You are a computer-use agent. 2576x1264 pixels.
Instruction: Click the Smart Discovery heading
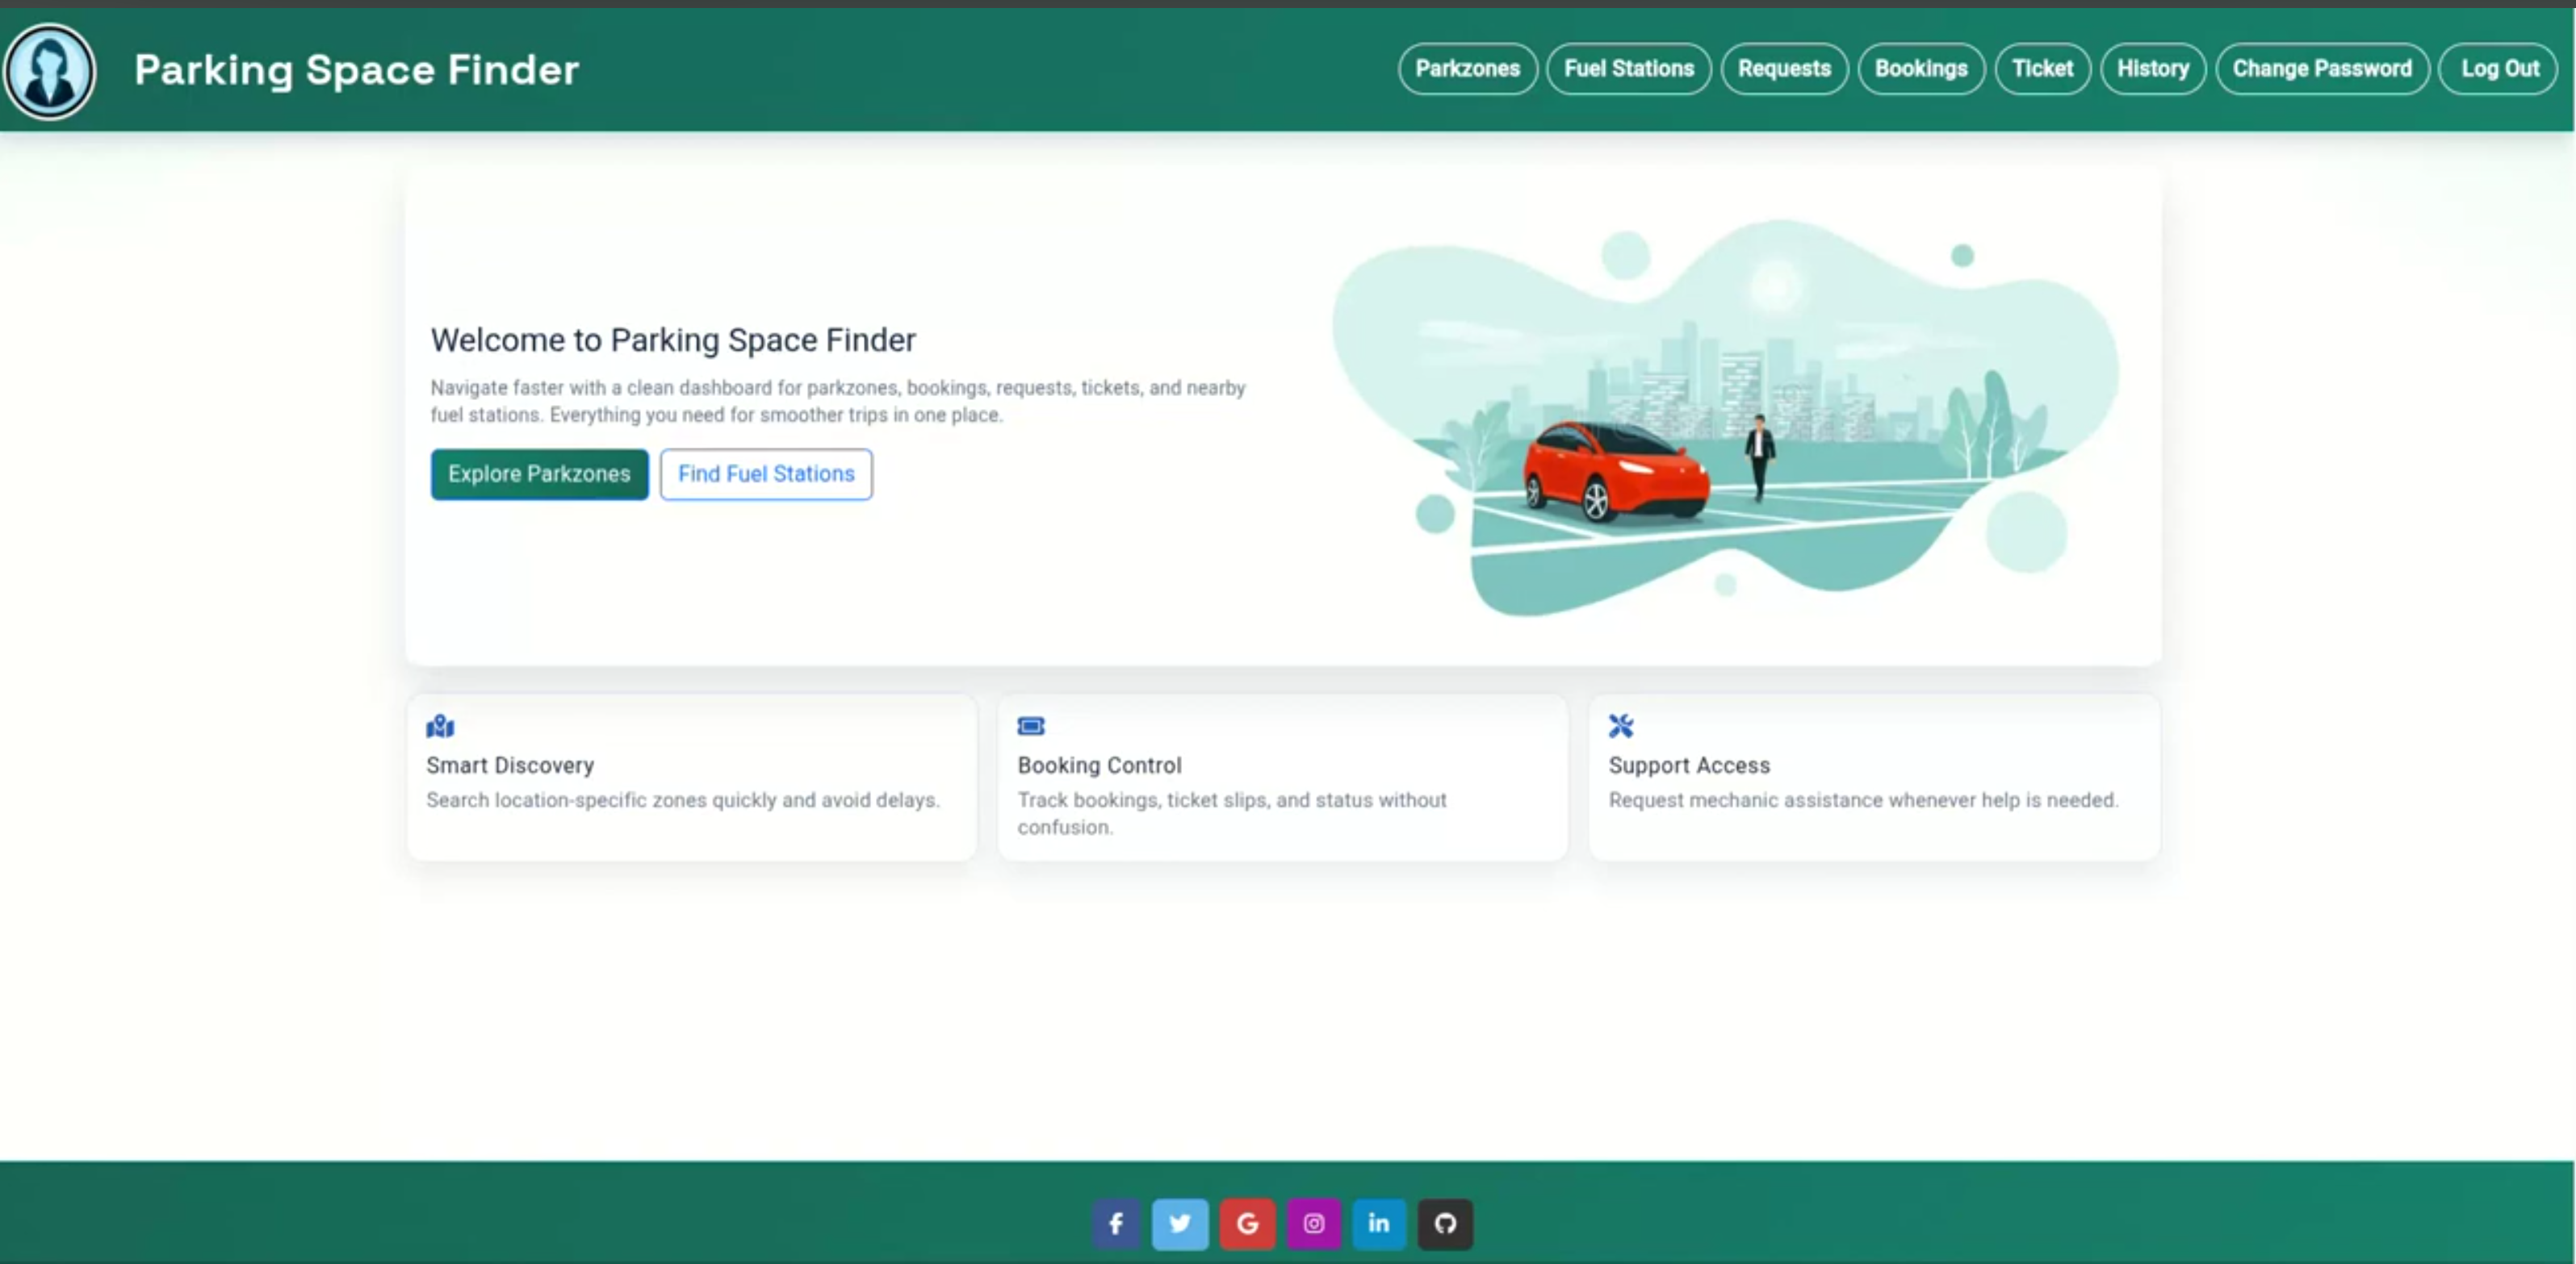[x=510, y=765]
